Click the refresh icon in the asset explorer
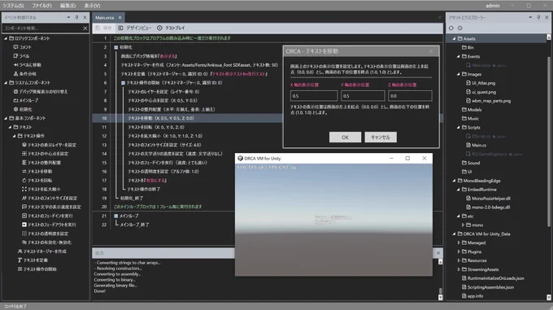This screenshot has width=553, height=310. (x=451, y=28)
